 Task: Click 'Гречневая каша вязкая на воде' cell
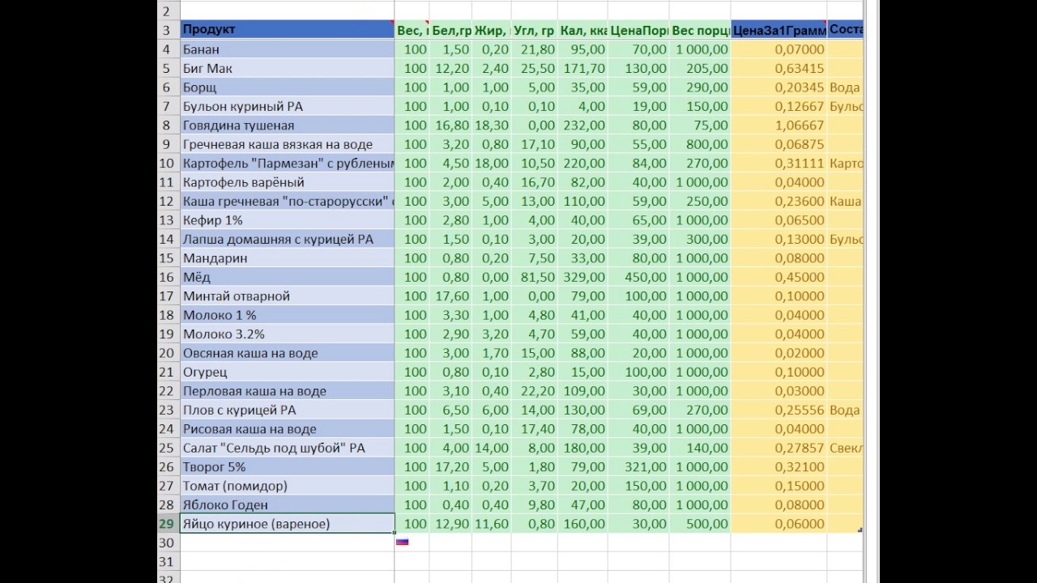287,144
